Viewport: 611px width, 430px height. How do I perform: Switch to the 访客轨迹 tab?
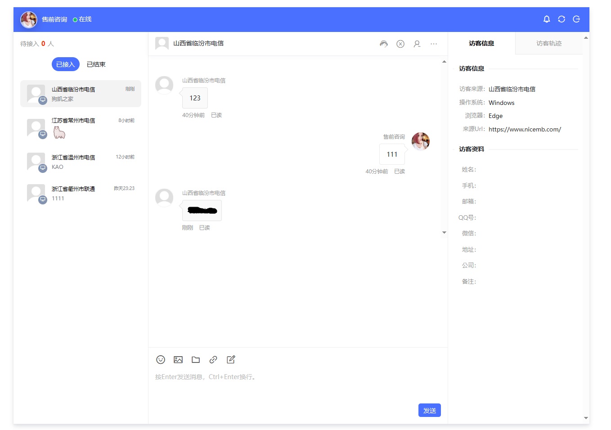coord(548,43)
